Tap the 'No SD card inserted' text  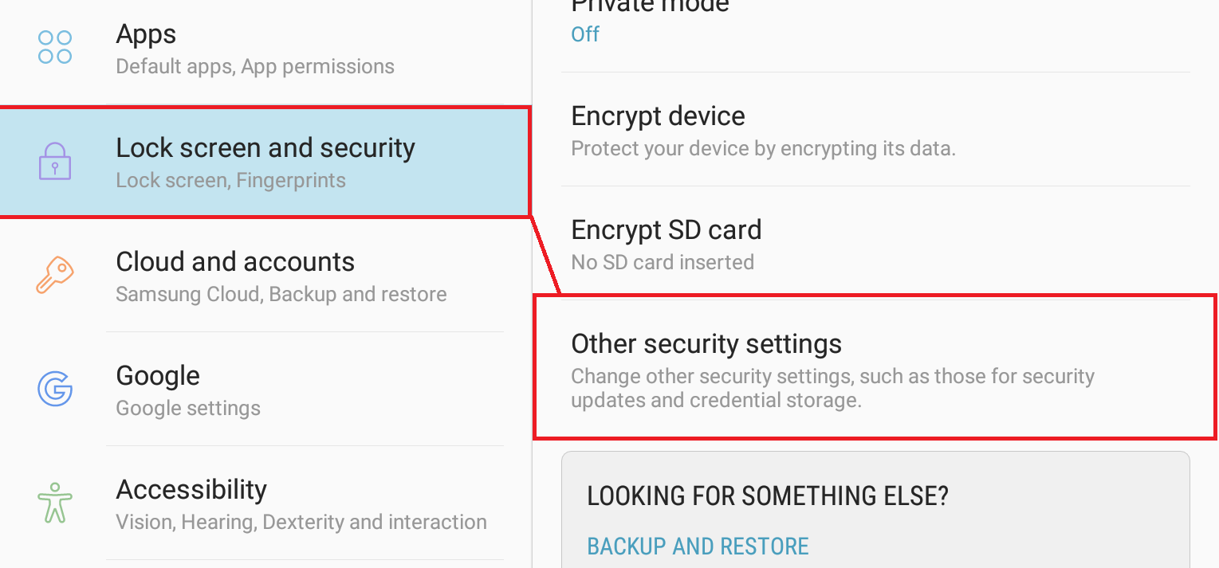[x=663, y=262]
